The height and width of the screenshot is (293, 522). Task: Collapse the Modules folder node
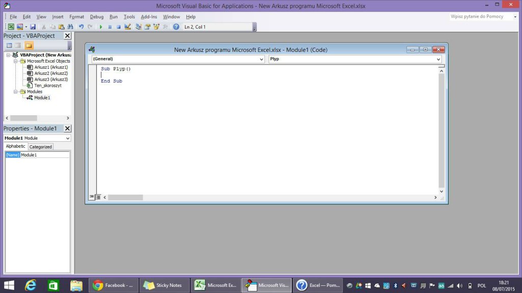tap(15, 92)
